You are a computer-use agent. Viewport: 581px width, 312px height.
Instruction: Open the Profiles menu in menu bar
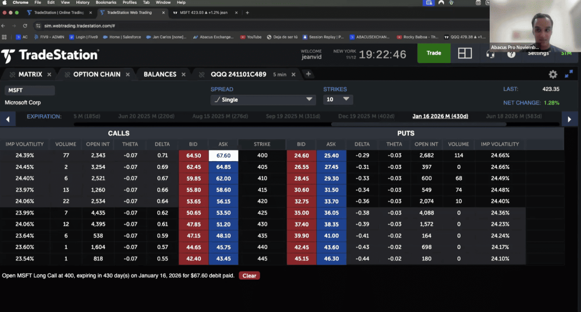point(129,2)
